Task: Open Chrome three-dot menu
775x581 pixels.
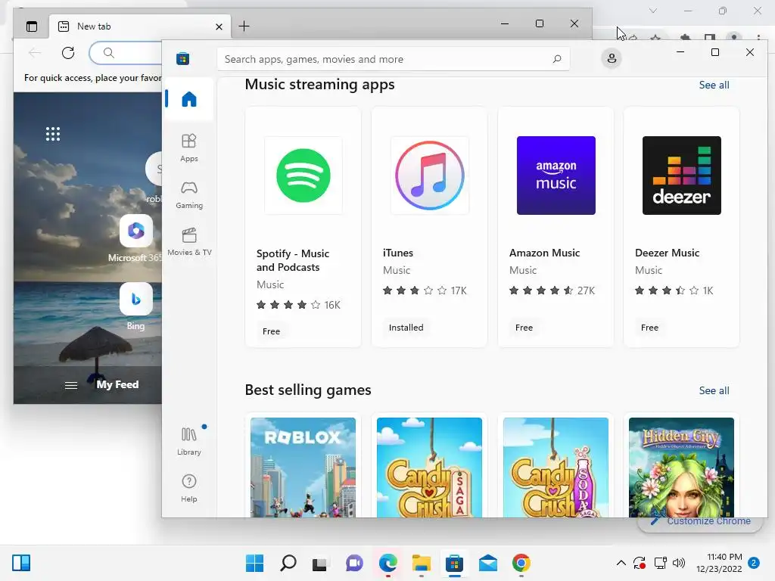Action: tap(758, 37)
